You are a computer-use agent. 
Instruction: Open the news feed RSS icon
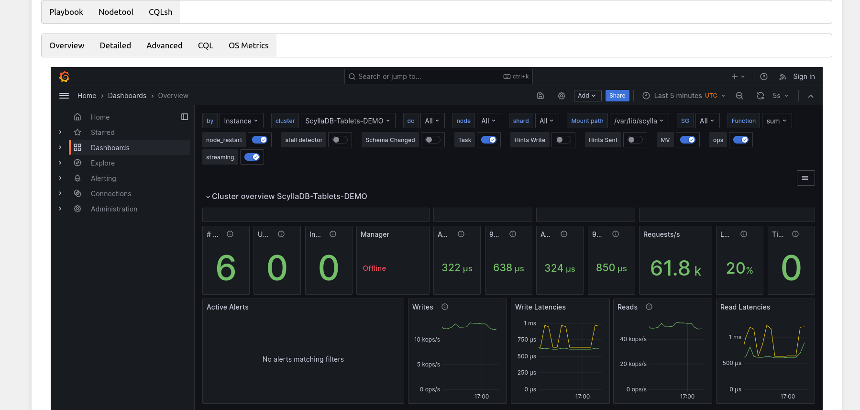tap(783, 77)
